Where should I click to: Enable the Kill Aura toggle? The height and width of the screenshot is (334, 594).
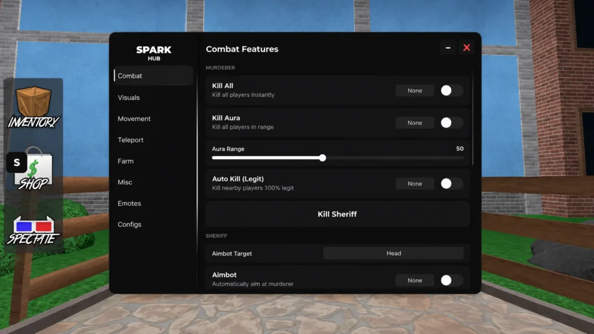point(451,123)
